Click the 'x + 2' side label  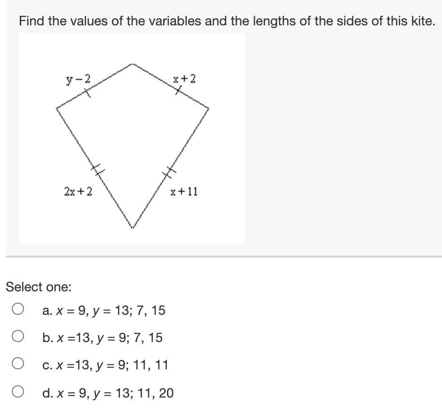point(184,79)
